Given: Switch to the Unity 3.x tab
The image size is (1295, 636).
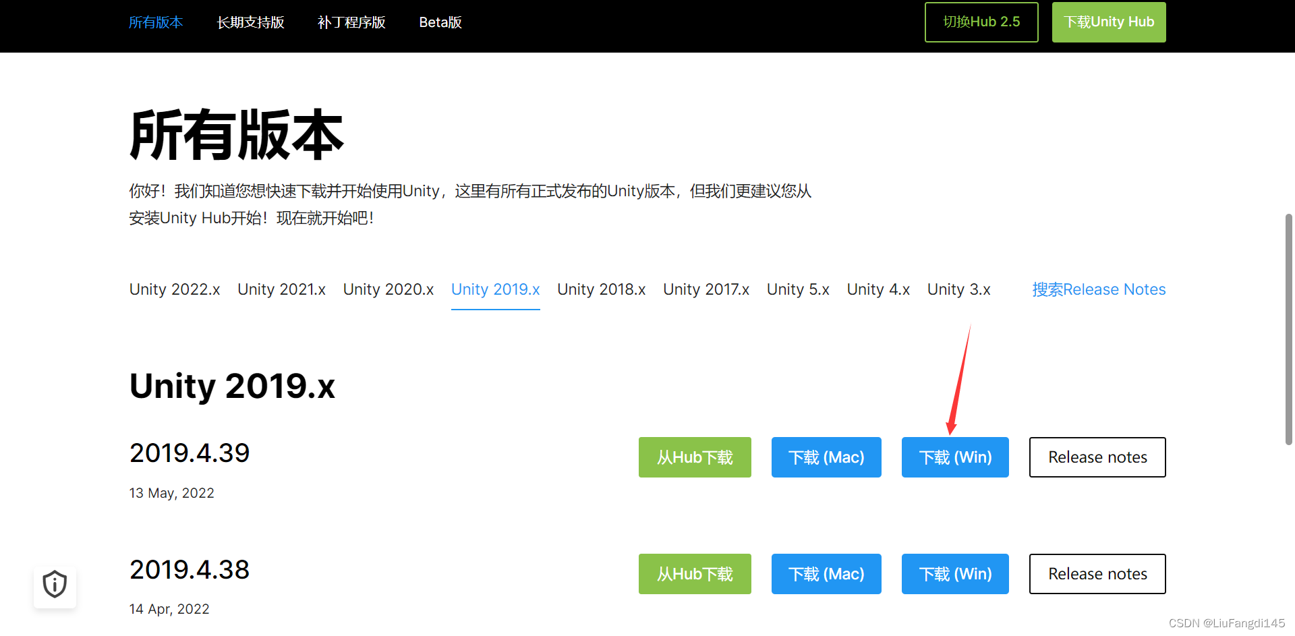Looking at the screenshot, I should pyautogui.click(x=958, y=289).
